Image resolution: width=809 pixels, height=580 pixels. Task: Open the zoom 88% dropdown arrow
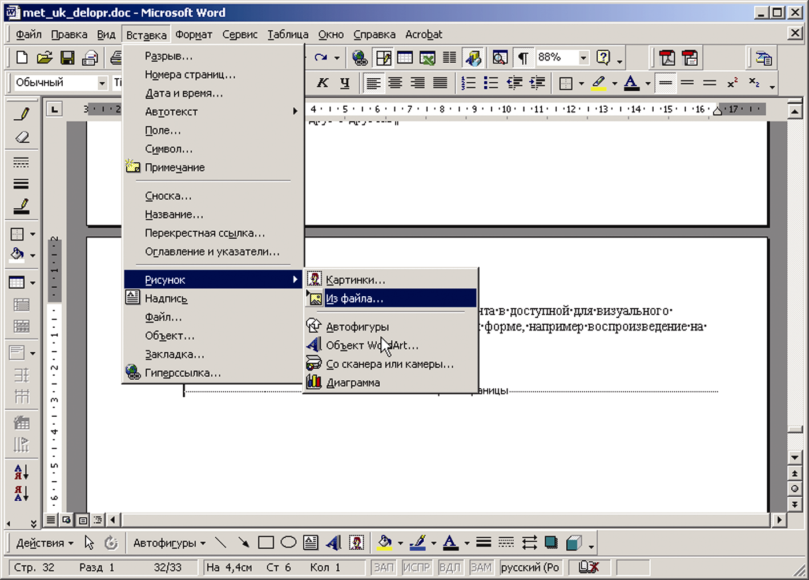tap(583, 58)
